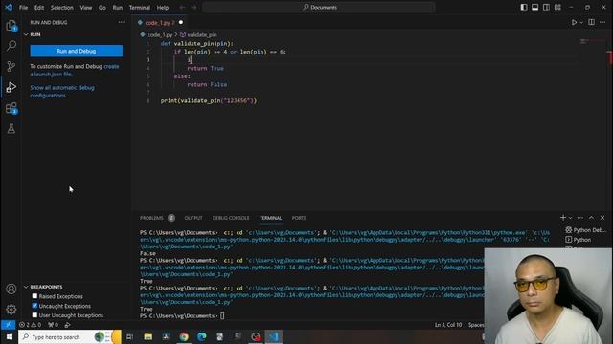Go back with the navigation arrow
The height and width of the screenshot is (344, 613).
click(182, 7)
